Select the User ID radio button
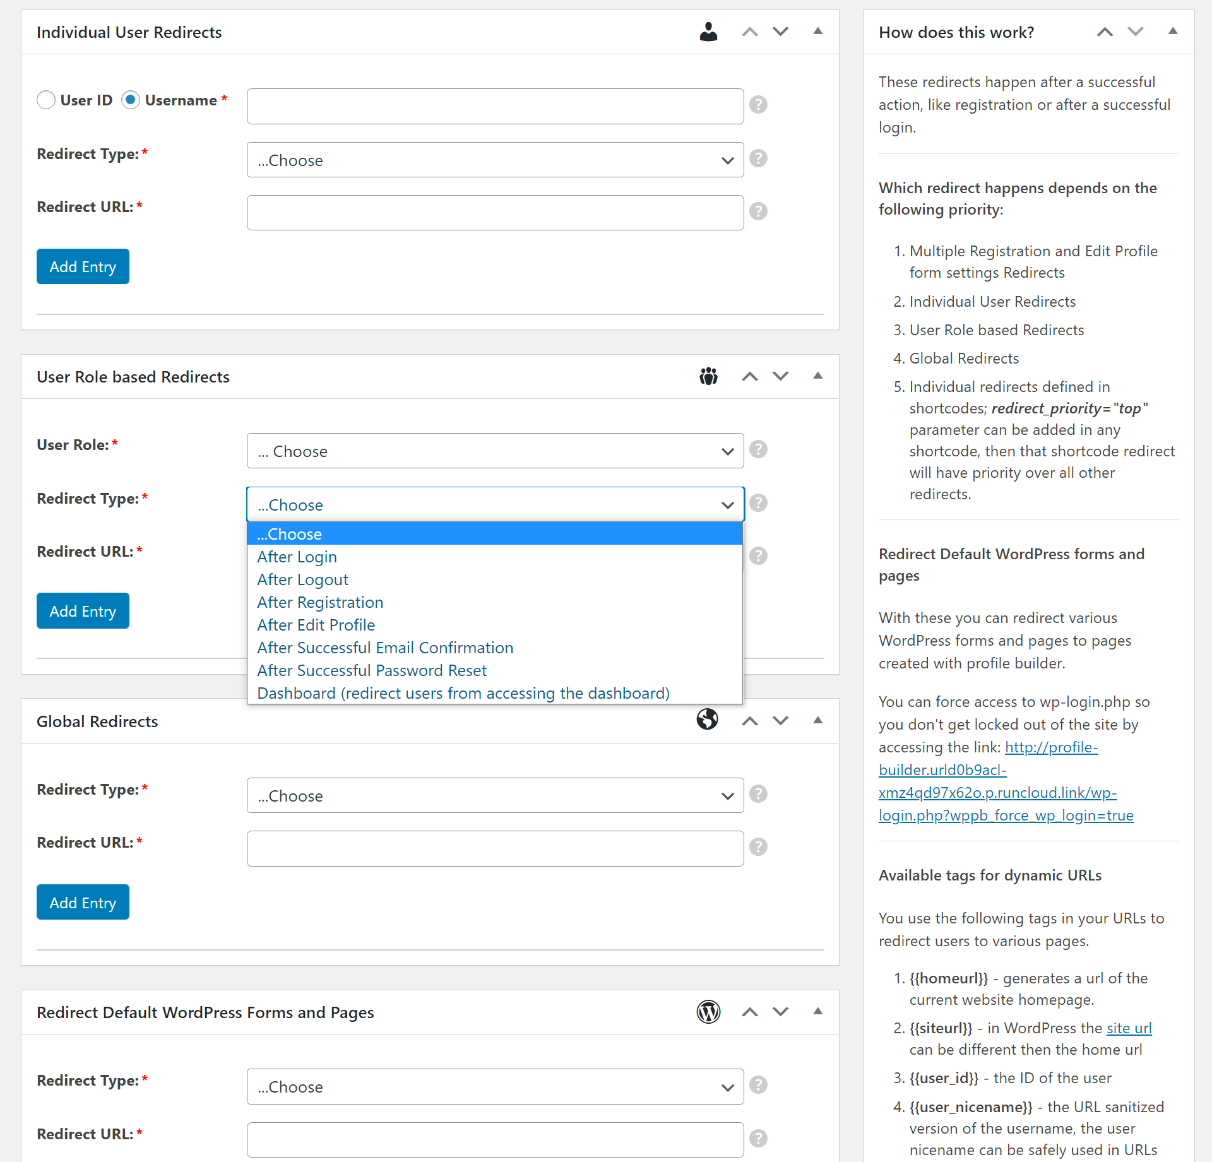The height and width of the screenshot is (1162, 1212). [46, 100]
